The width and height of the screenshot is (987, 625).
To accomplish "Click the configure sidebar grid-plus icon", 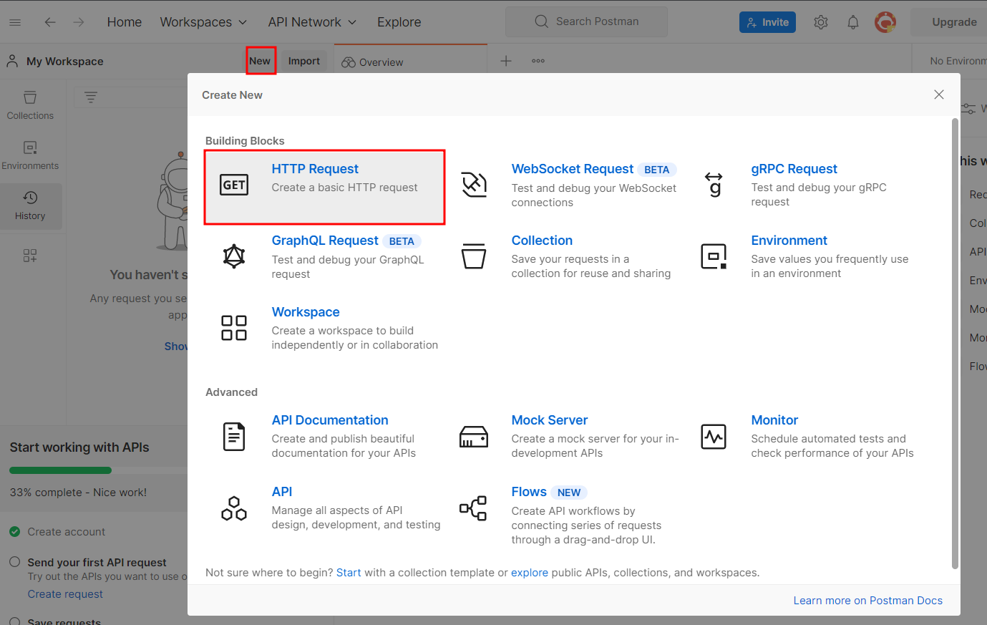I will click(30, 256).
